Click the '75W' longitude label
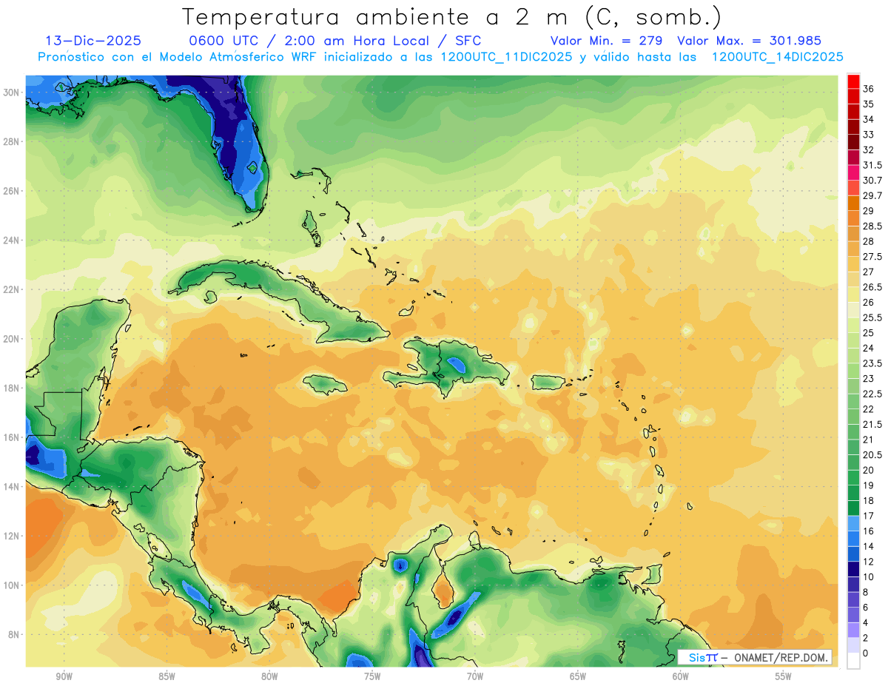The width and height of the screenshot is (888, 686). [x=372, y=676]
